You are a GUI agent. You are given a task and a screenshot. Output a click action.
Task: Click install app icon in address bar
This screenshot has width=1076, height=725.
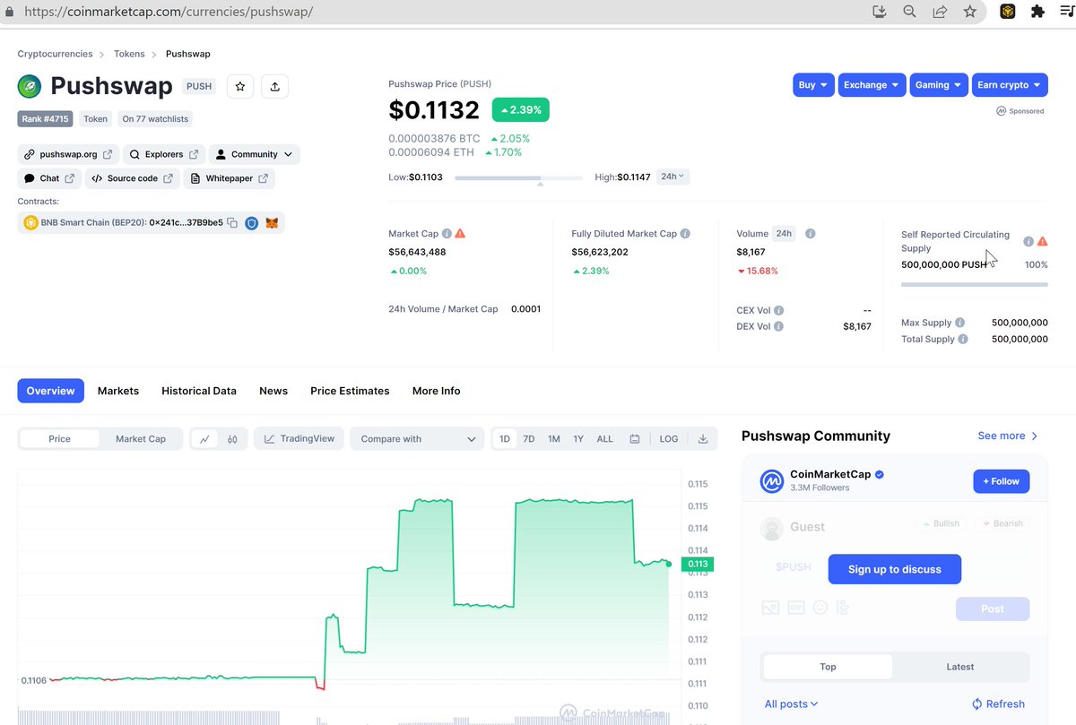[x=879, y=12]
